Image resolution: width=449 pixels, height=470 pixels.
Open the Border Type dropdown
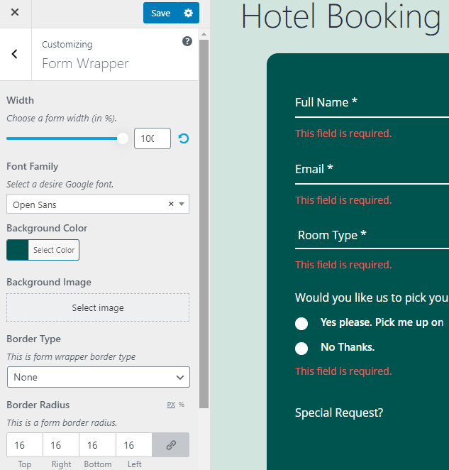pos(99,377)
